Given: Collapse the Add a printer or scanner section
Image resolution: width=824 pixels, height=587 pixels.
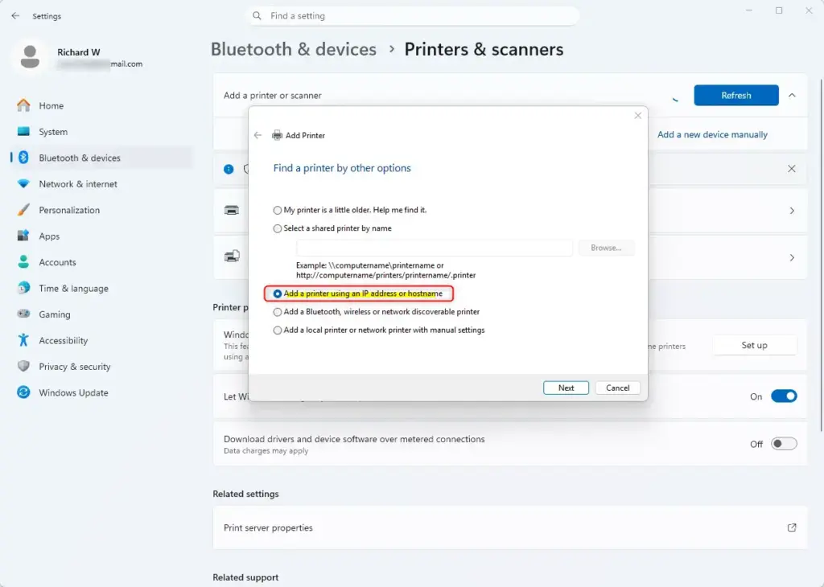Looking at the screenshot, I should coord(792,96).
